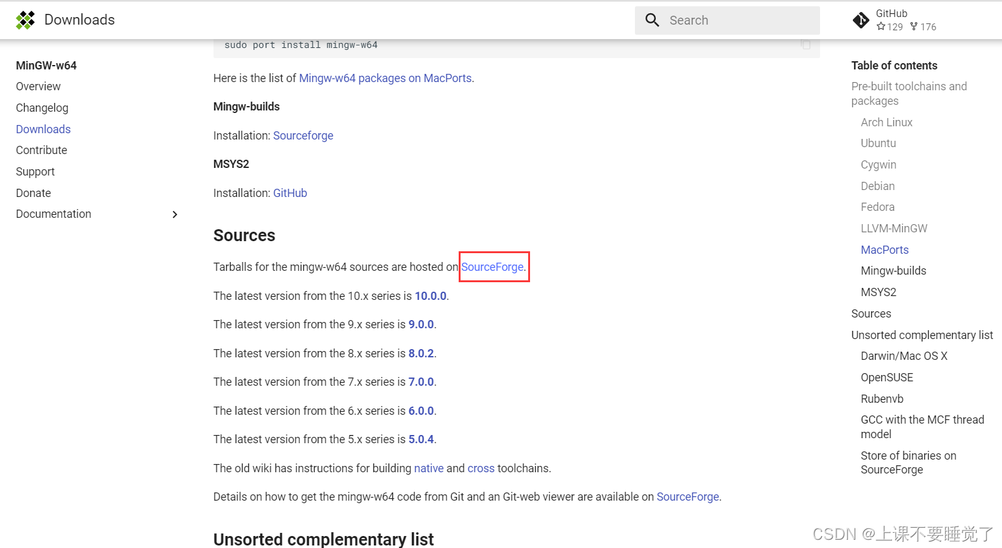Image resolution: width=1002 pixels, height=548 pixels.
Task: Jump to Unsorted complementary list in contents
Action: pos(922,335)
